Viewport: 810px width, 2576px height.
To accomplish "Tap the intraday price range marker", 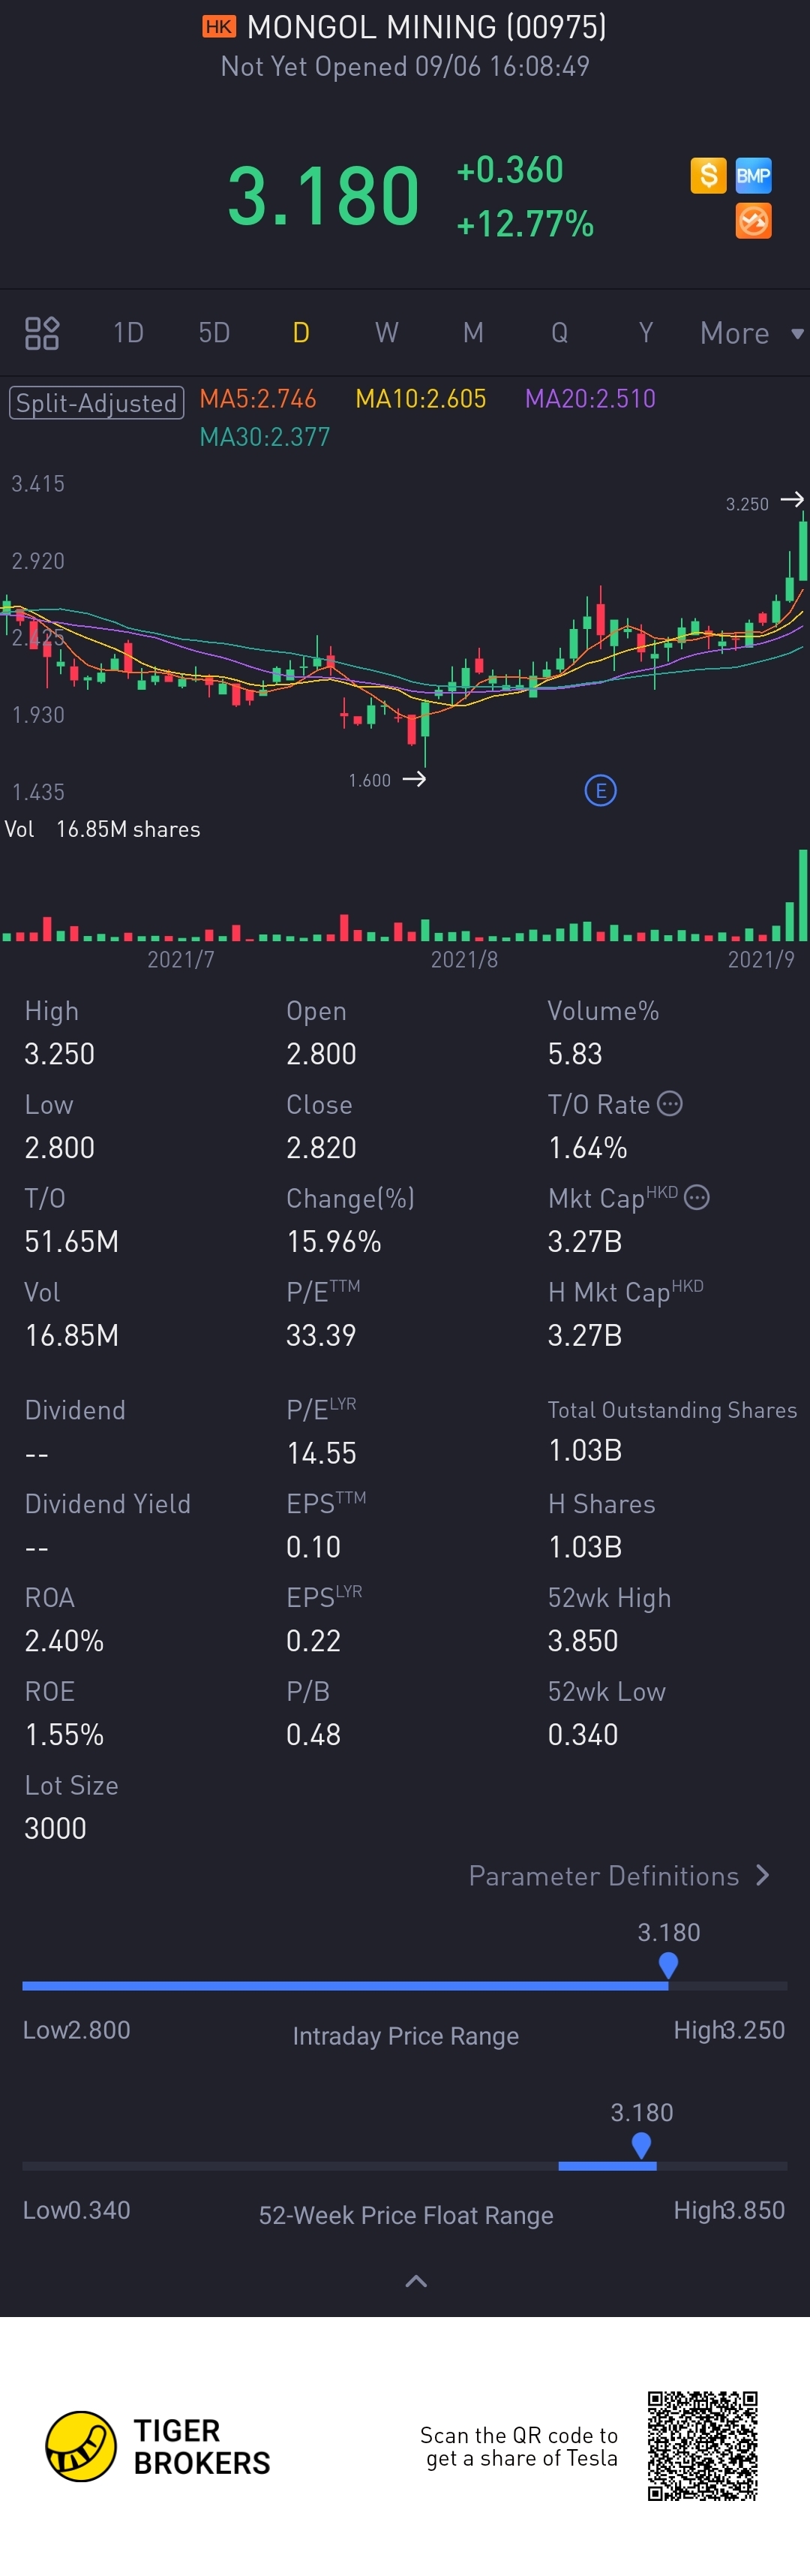I will [x=668, y=1965].
